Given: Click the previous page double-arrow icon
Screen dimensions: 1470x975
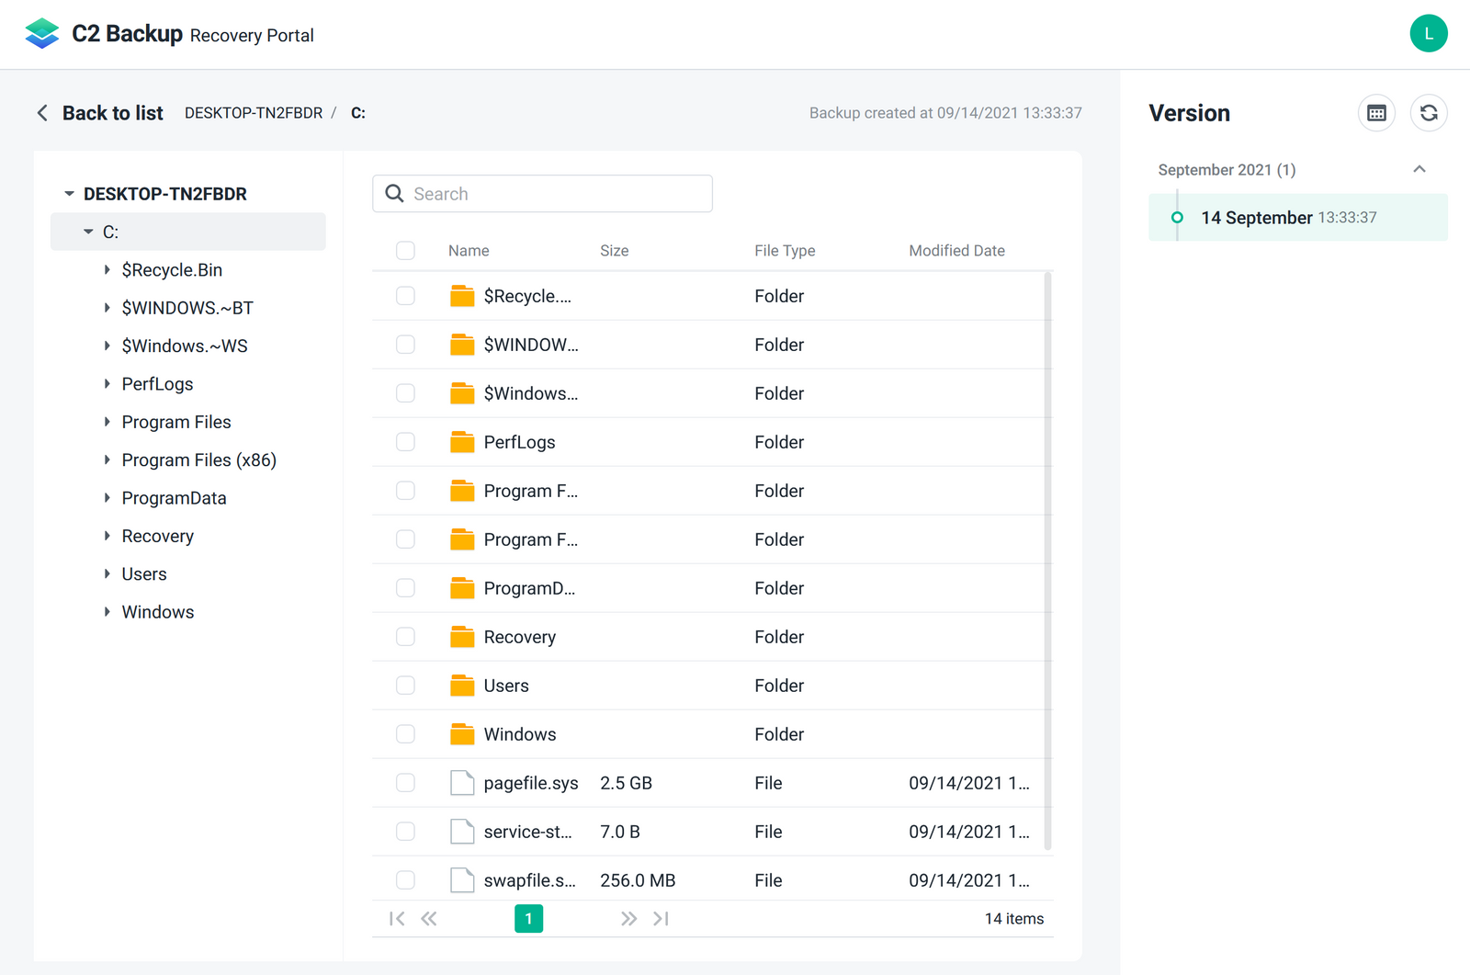Looking at the screenshot, I should pyautogui.click(x=429, y=919).
